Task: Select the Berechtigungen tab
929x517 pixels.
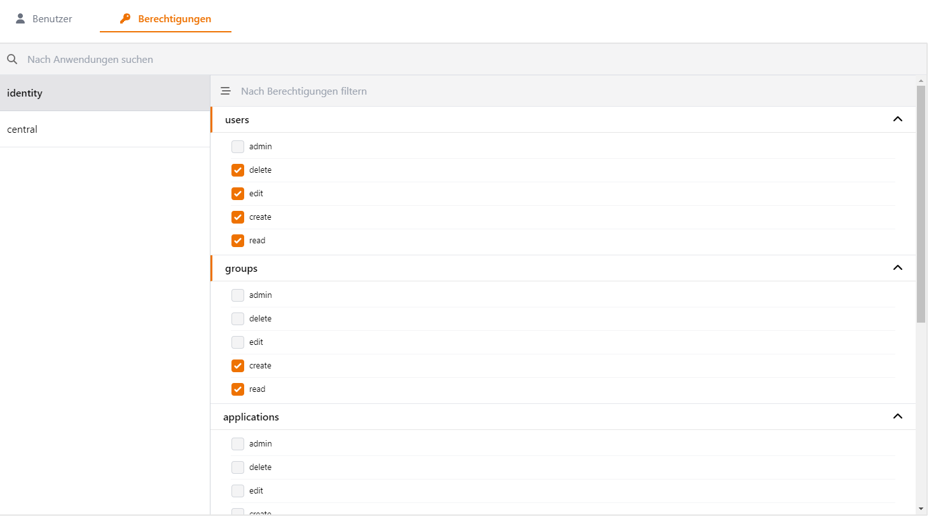Action: (x=166, y=19)
